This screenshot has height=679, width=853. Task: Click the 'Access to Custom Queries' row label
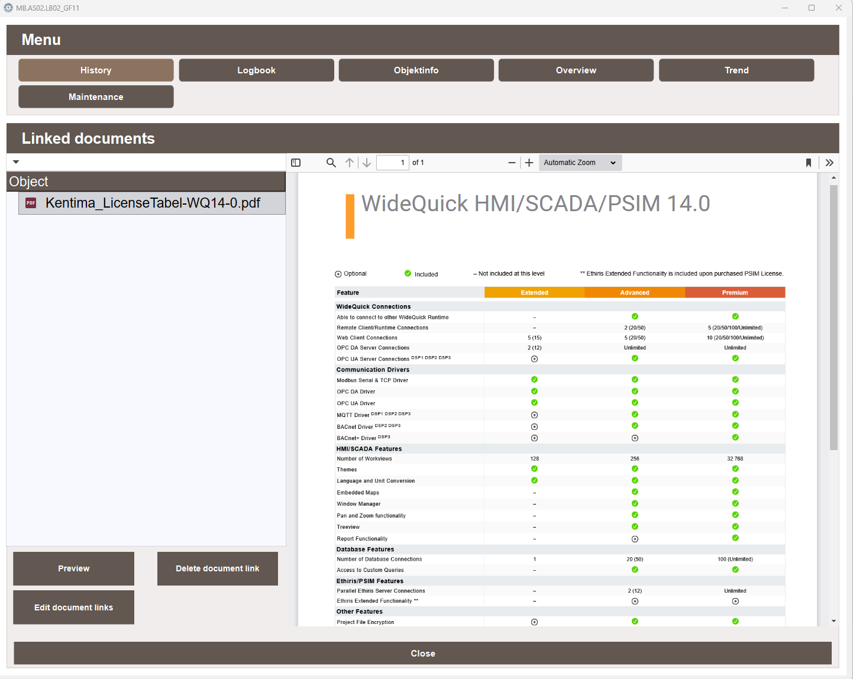(370, 570)
